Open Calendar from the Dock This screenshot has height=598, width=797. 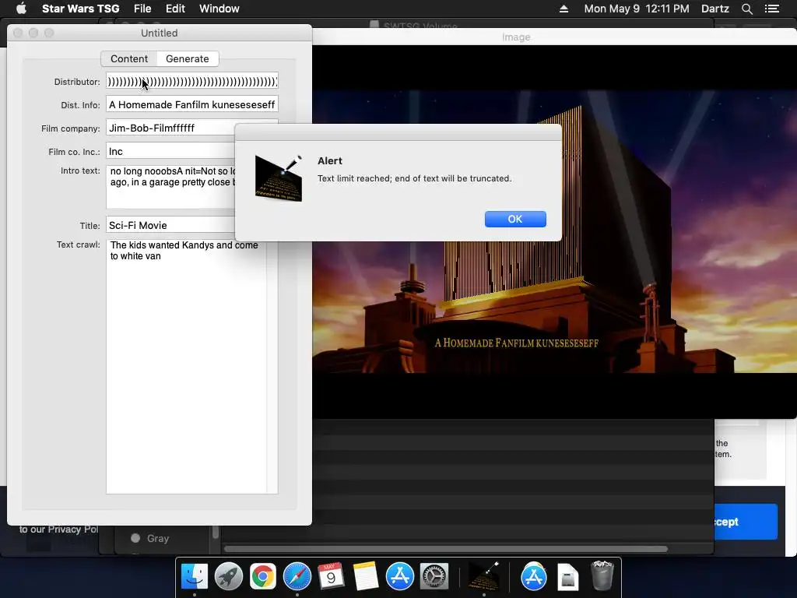pyautogui.click(x=331, y=577)
